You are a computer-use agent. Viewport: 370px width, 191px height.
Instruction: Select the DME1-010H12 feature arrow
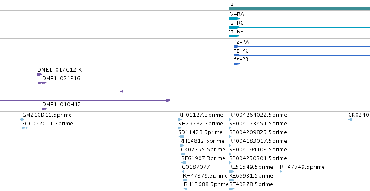45,109
